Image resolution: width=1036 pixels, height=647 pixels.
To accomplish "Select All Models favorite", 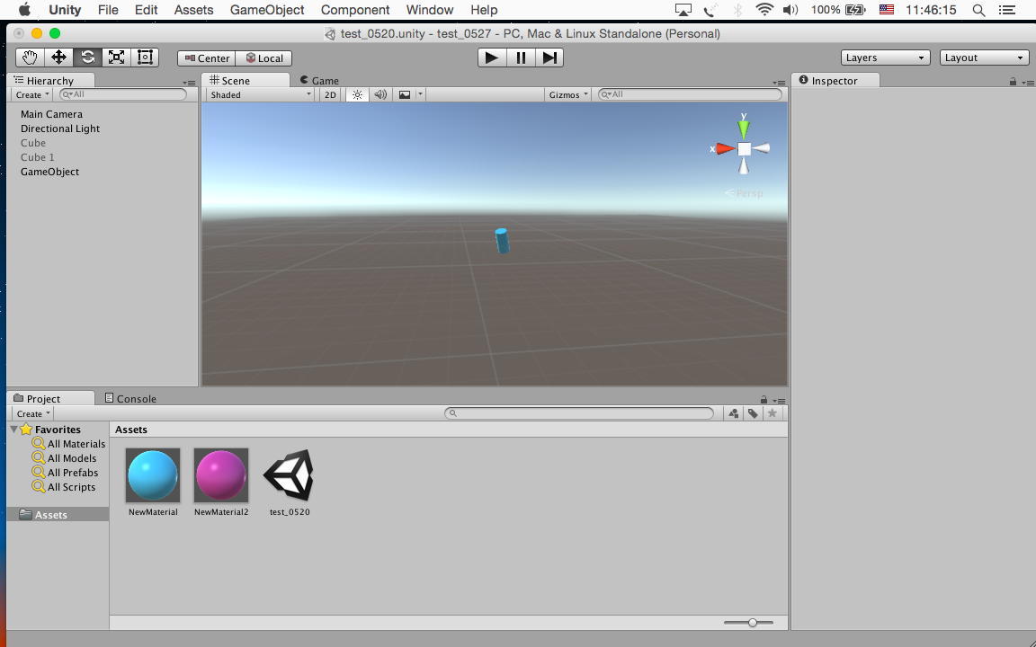I will point(64,458).
